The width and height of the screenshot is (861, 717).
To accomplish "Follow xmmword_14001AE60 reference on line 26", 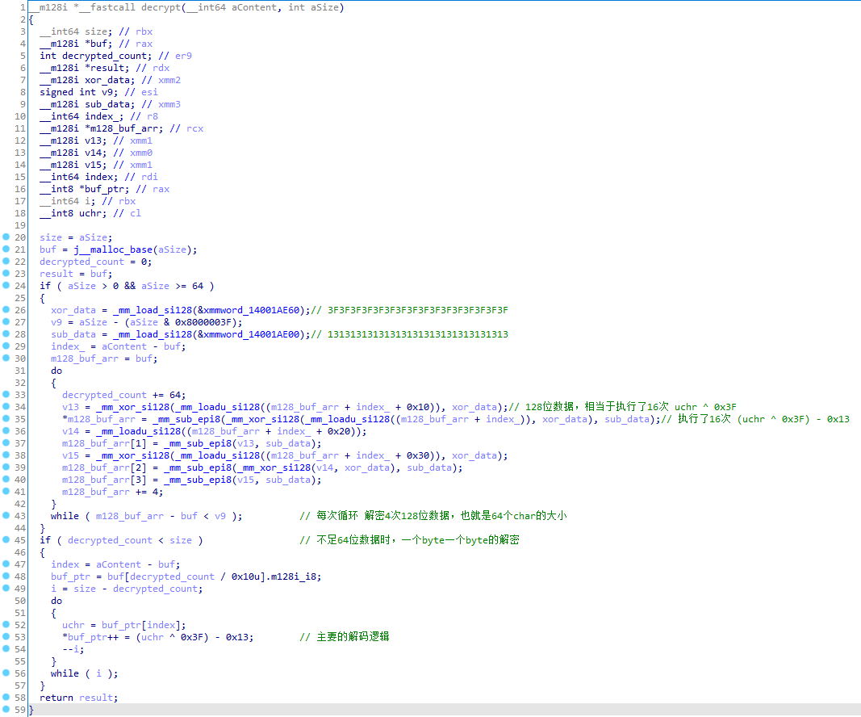I will click(252, 310).
